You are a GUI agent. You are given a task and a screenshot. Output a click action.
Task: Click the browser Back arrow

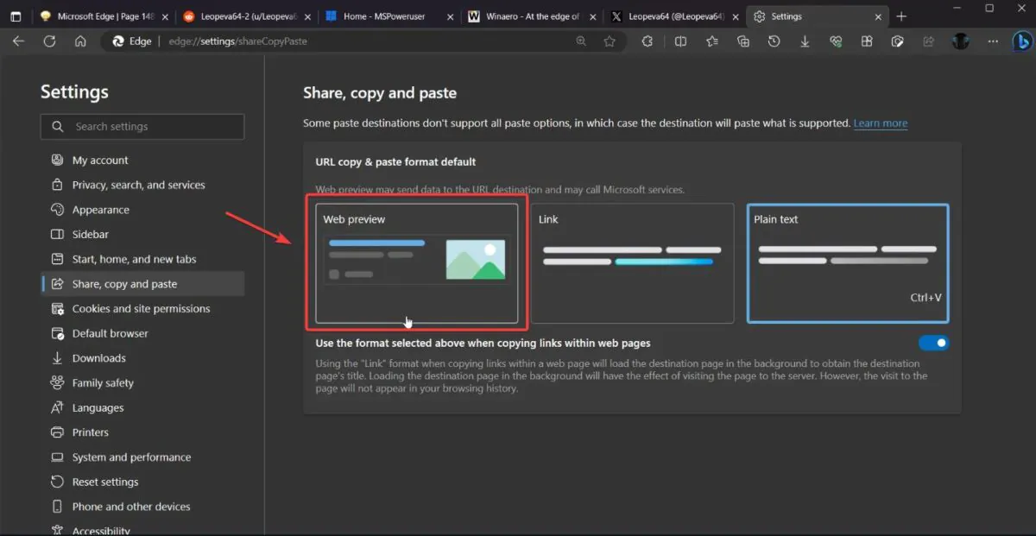coord(19,41)
